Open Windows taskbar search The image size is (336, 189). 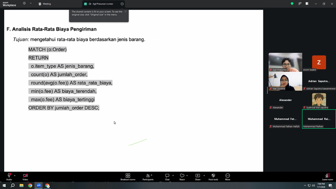[x=13, y=185]
